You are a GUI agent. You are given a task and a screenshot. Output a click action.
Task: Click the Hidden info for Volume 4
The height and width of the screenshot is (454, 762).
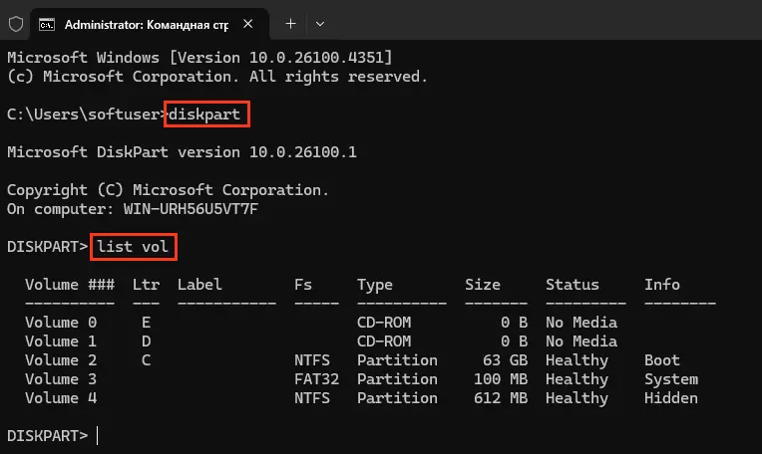point(671,398)
